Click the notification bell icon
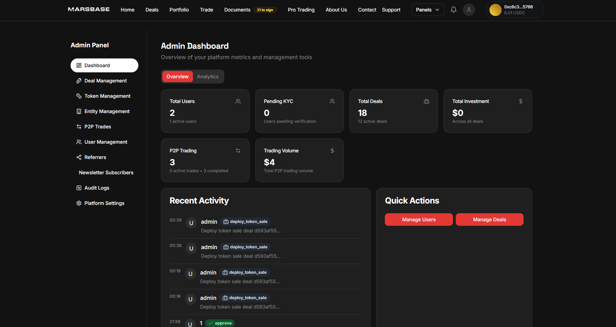This screenshot has width=616, height=327. 453,10
